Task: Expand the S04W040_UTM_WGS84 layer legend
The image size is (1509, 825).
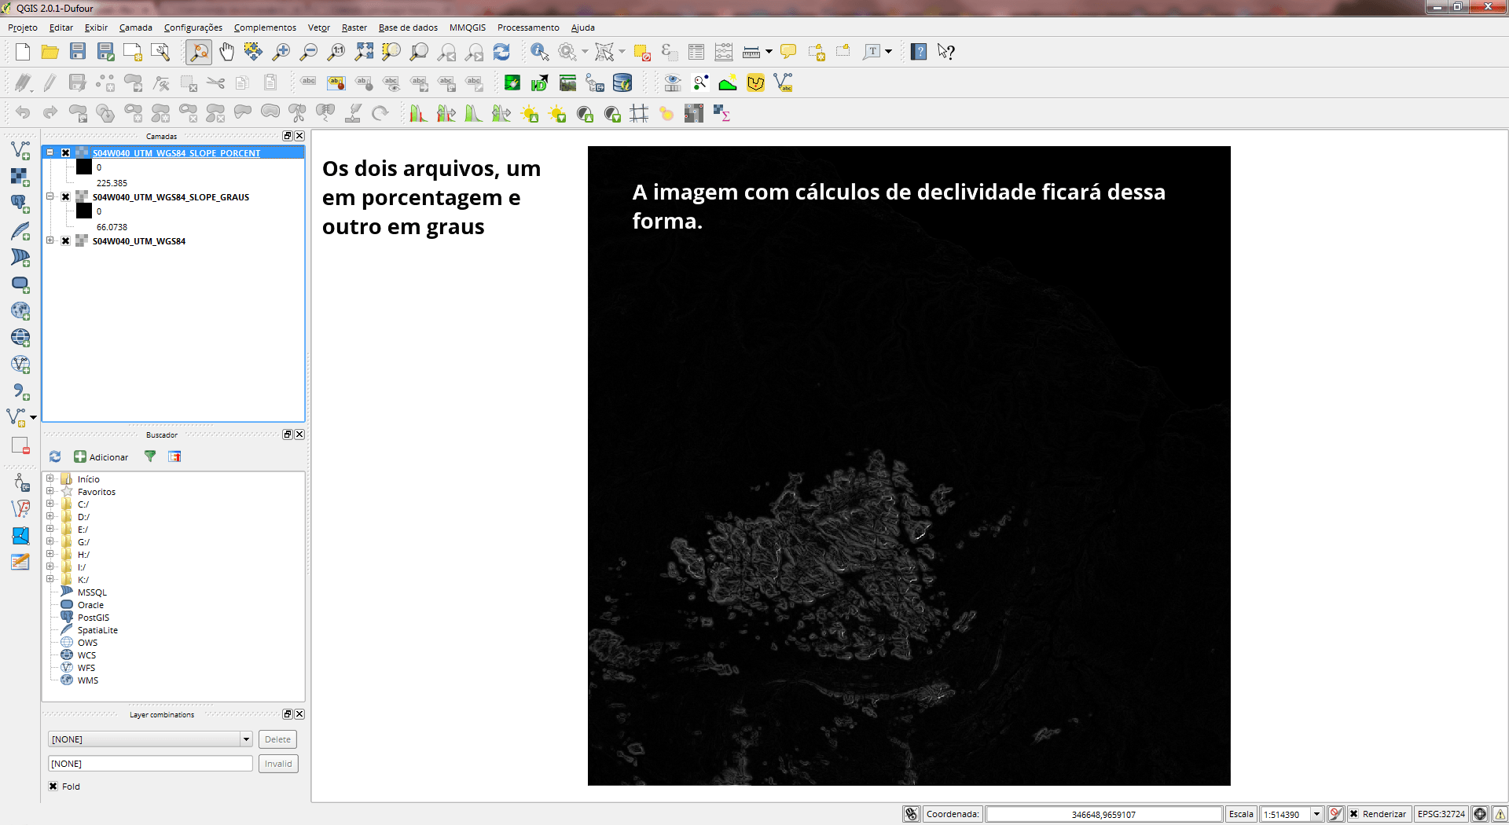Action: (50, 240)
